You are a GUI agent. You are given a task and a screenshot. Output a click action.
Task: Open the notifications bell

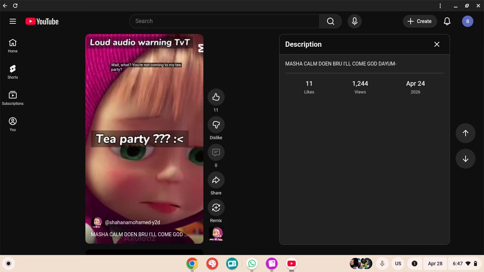(x=447, y=21)
